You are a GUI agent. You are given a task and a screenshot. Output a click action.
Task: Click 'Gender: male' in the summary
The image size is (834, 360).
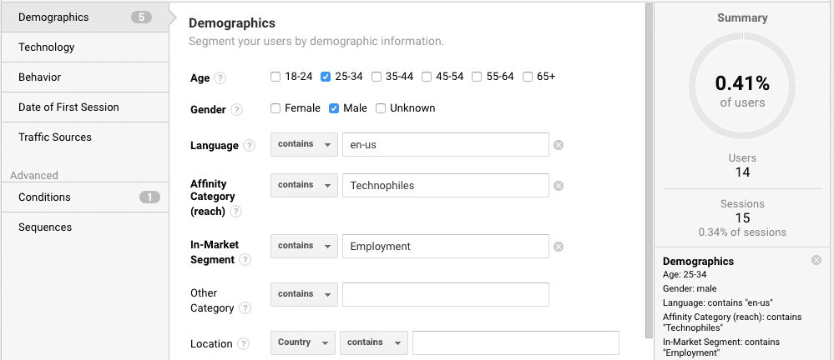pos(690,289)
